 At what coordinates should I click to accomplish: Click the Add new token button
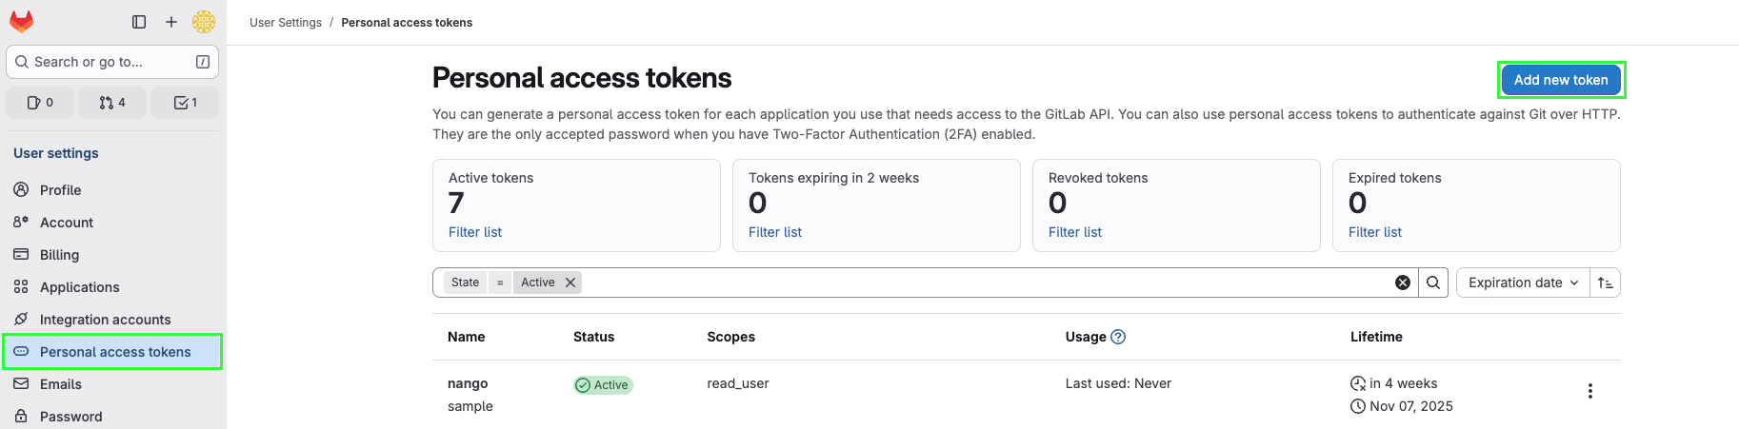click(1561, 80)
